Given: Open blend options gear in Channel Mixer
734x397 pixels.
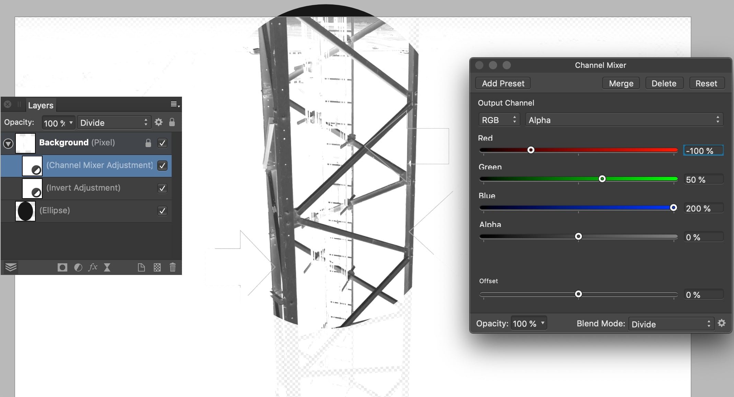Looking at the screenshot, I should pos(722,323).
